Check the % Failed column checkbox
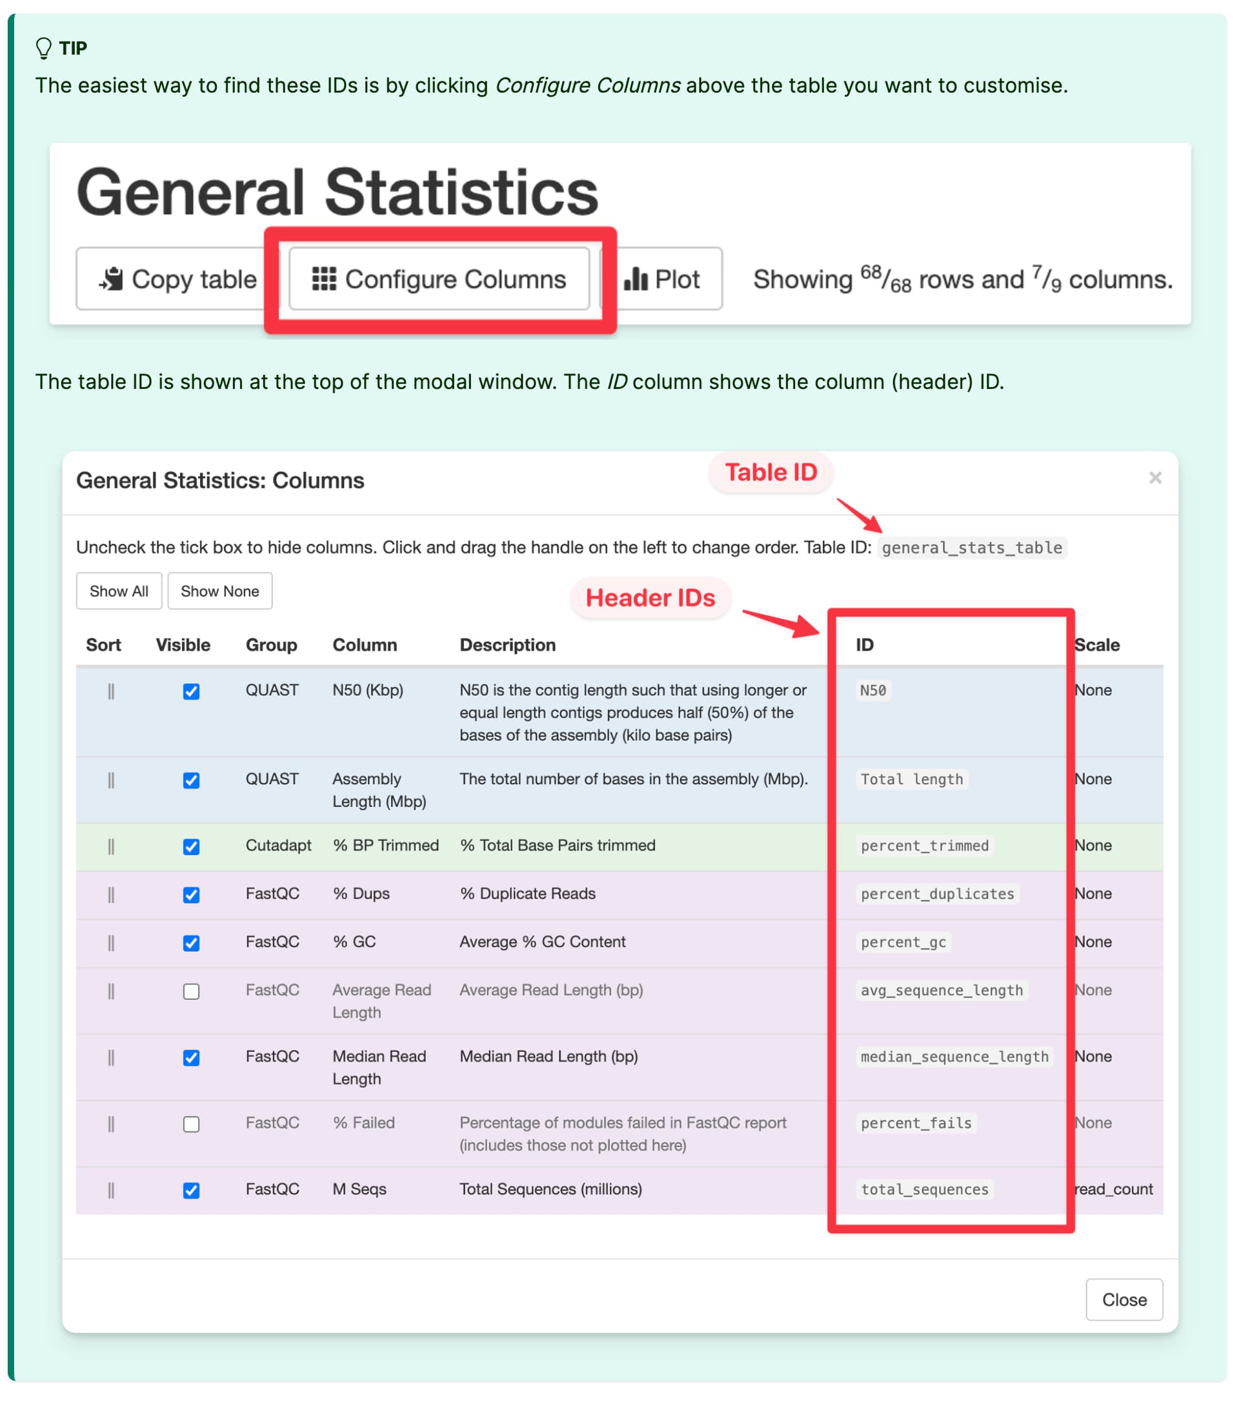1239x1417 pixels. tap(192, 1124)
